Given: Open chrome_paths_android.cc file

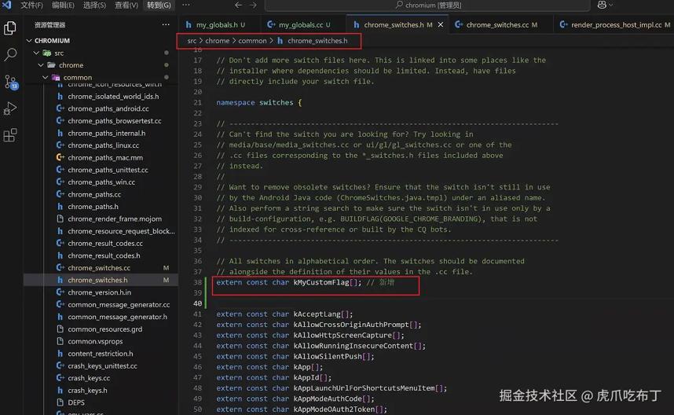Looking at the screenshot, I should 108,108.
